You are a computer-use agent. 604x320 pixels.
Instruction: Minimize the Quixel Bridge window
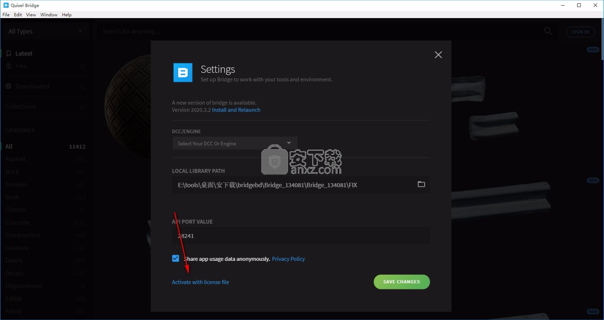point(563,5)
